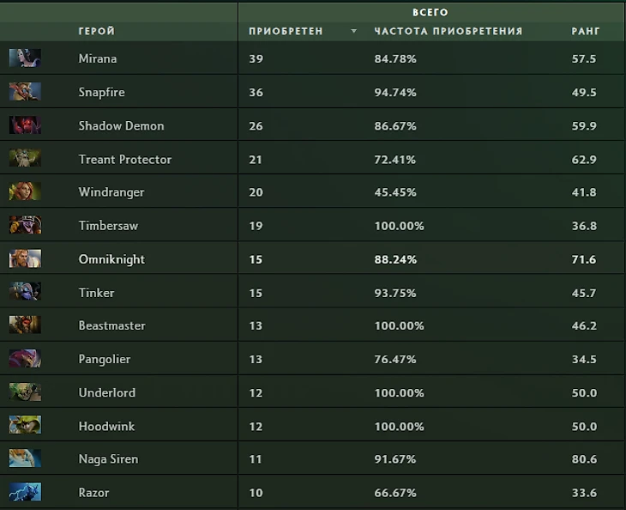Select the Omniknight hero portrait icon
The width and height of the screenshot is (626, 510).
[x=25, y=259]
